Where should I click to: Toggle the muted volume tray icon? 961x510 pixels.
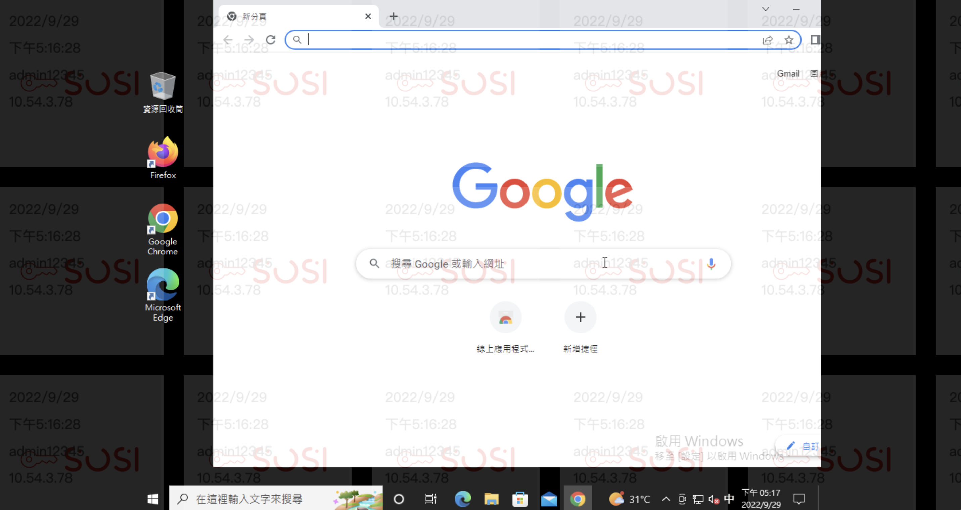[713, 499]
